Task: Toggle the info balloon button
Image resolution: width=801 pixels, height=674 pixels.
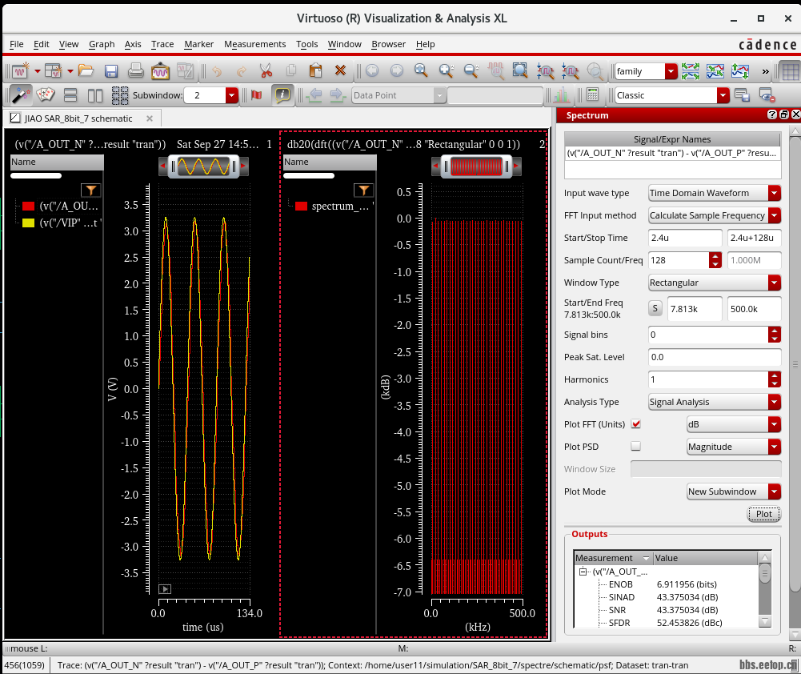Action: tap(282, 95)
